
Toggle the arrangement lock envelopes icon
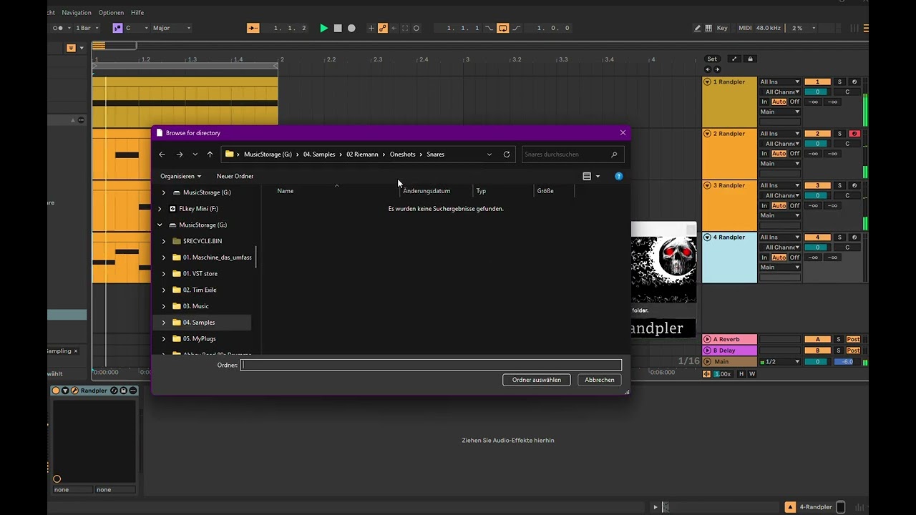tap(750, 59)
